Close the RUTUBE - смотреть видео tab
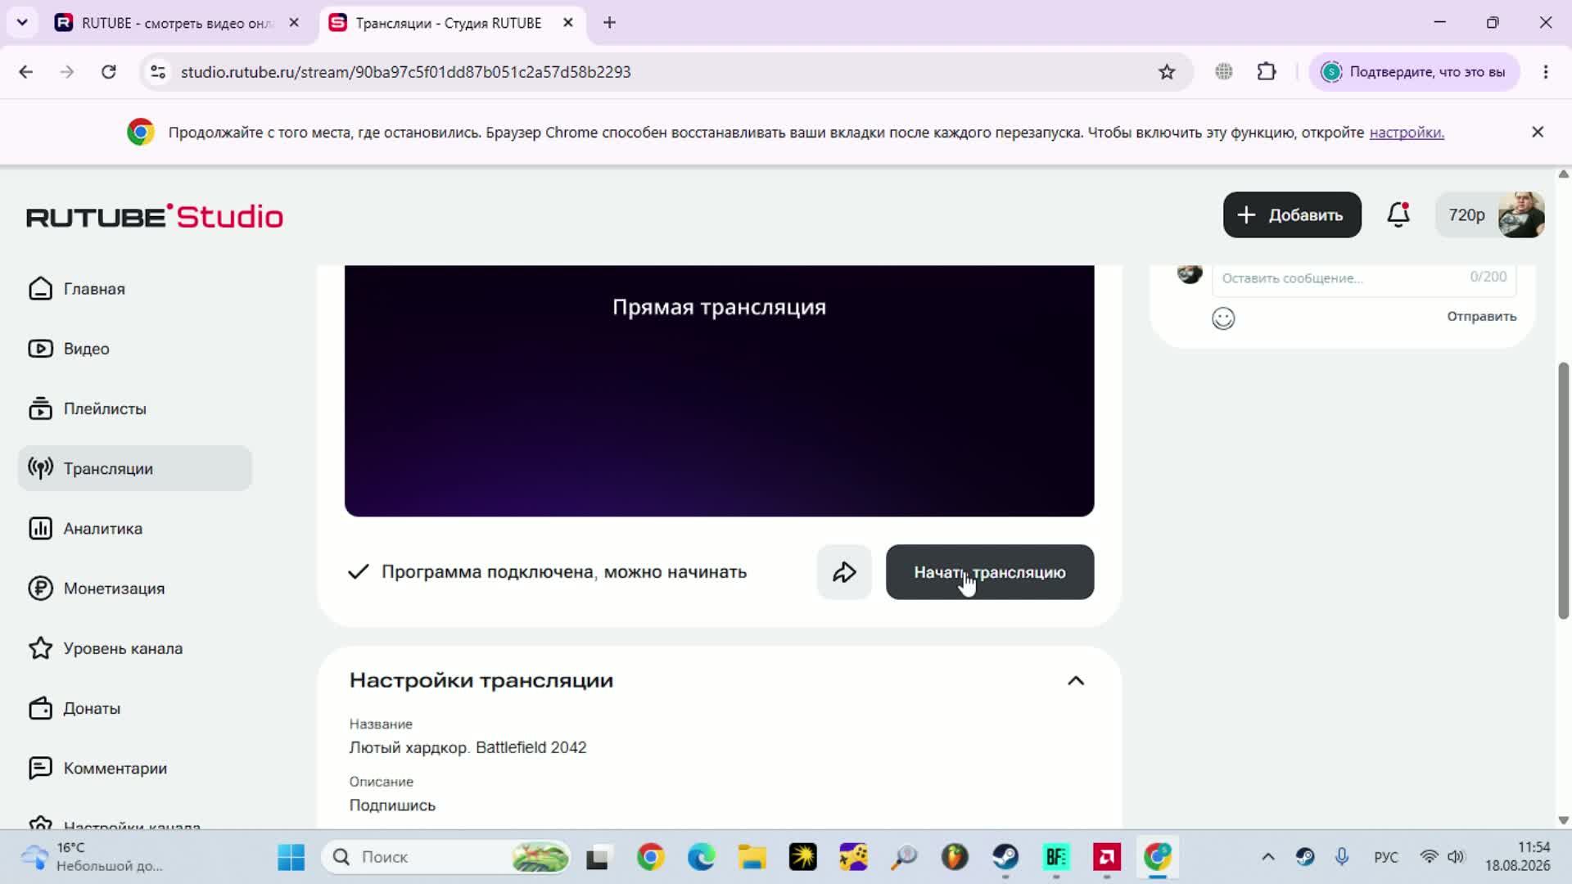This screenshot has width=1572, height=884. tap(294, 23)
